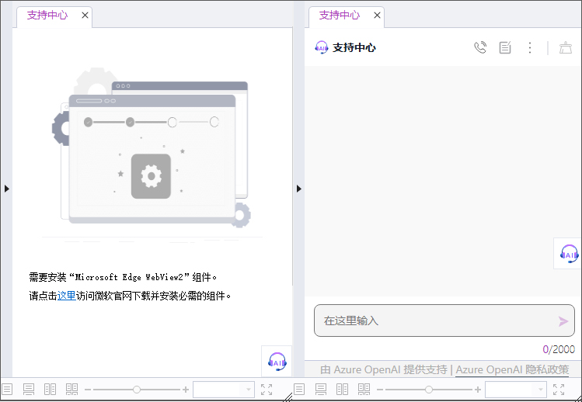The image size is (582, 402).
Task: Open the three-dot more options menu
Action: tap(530, 47)
